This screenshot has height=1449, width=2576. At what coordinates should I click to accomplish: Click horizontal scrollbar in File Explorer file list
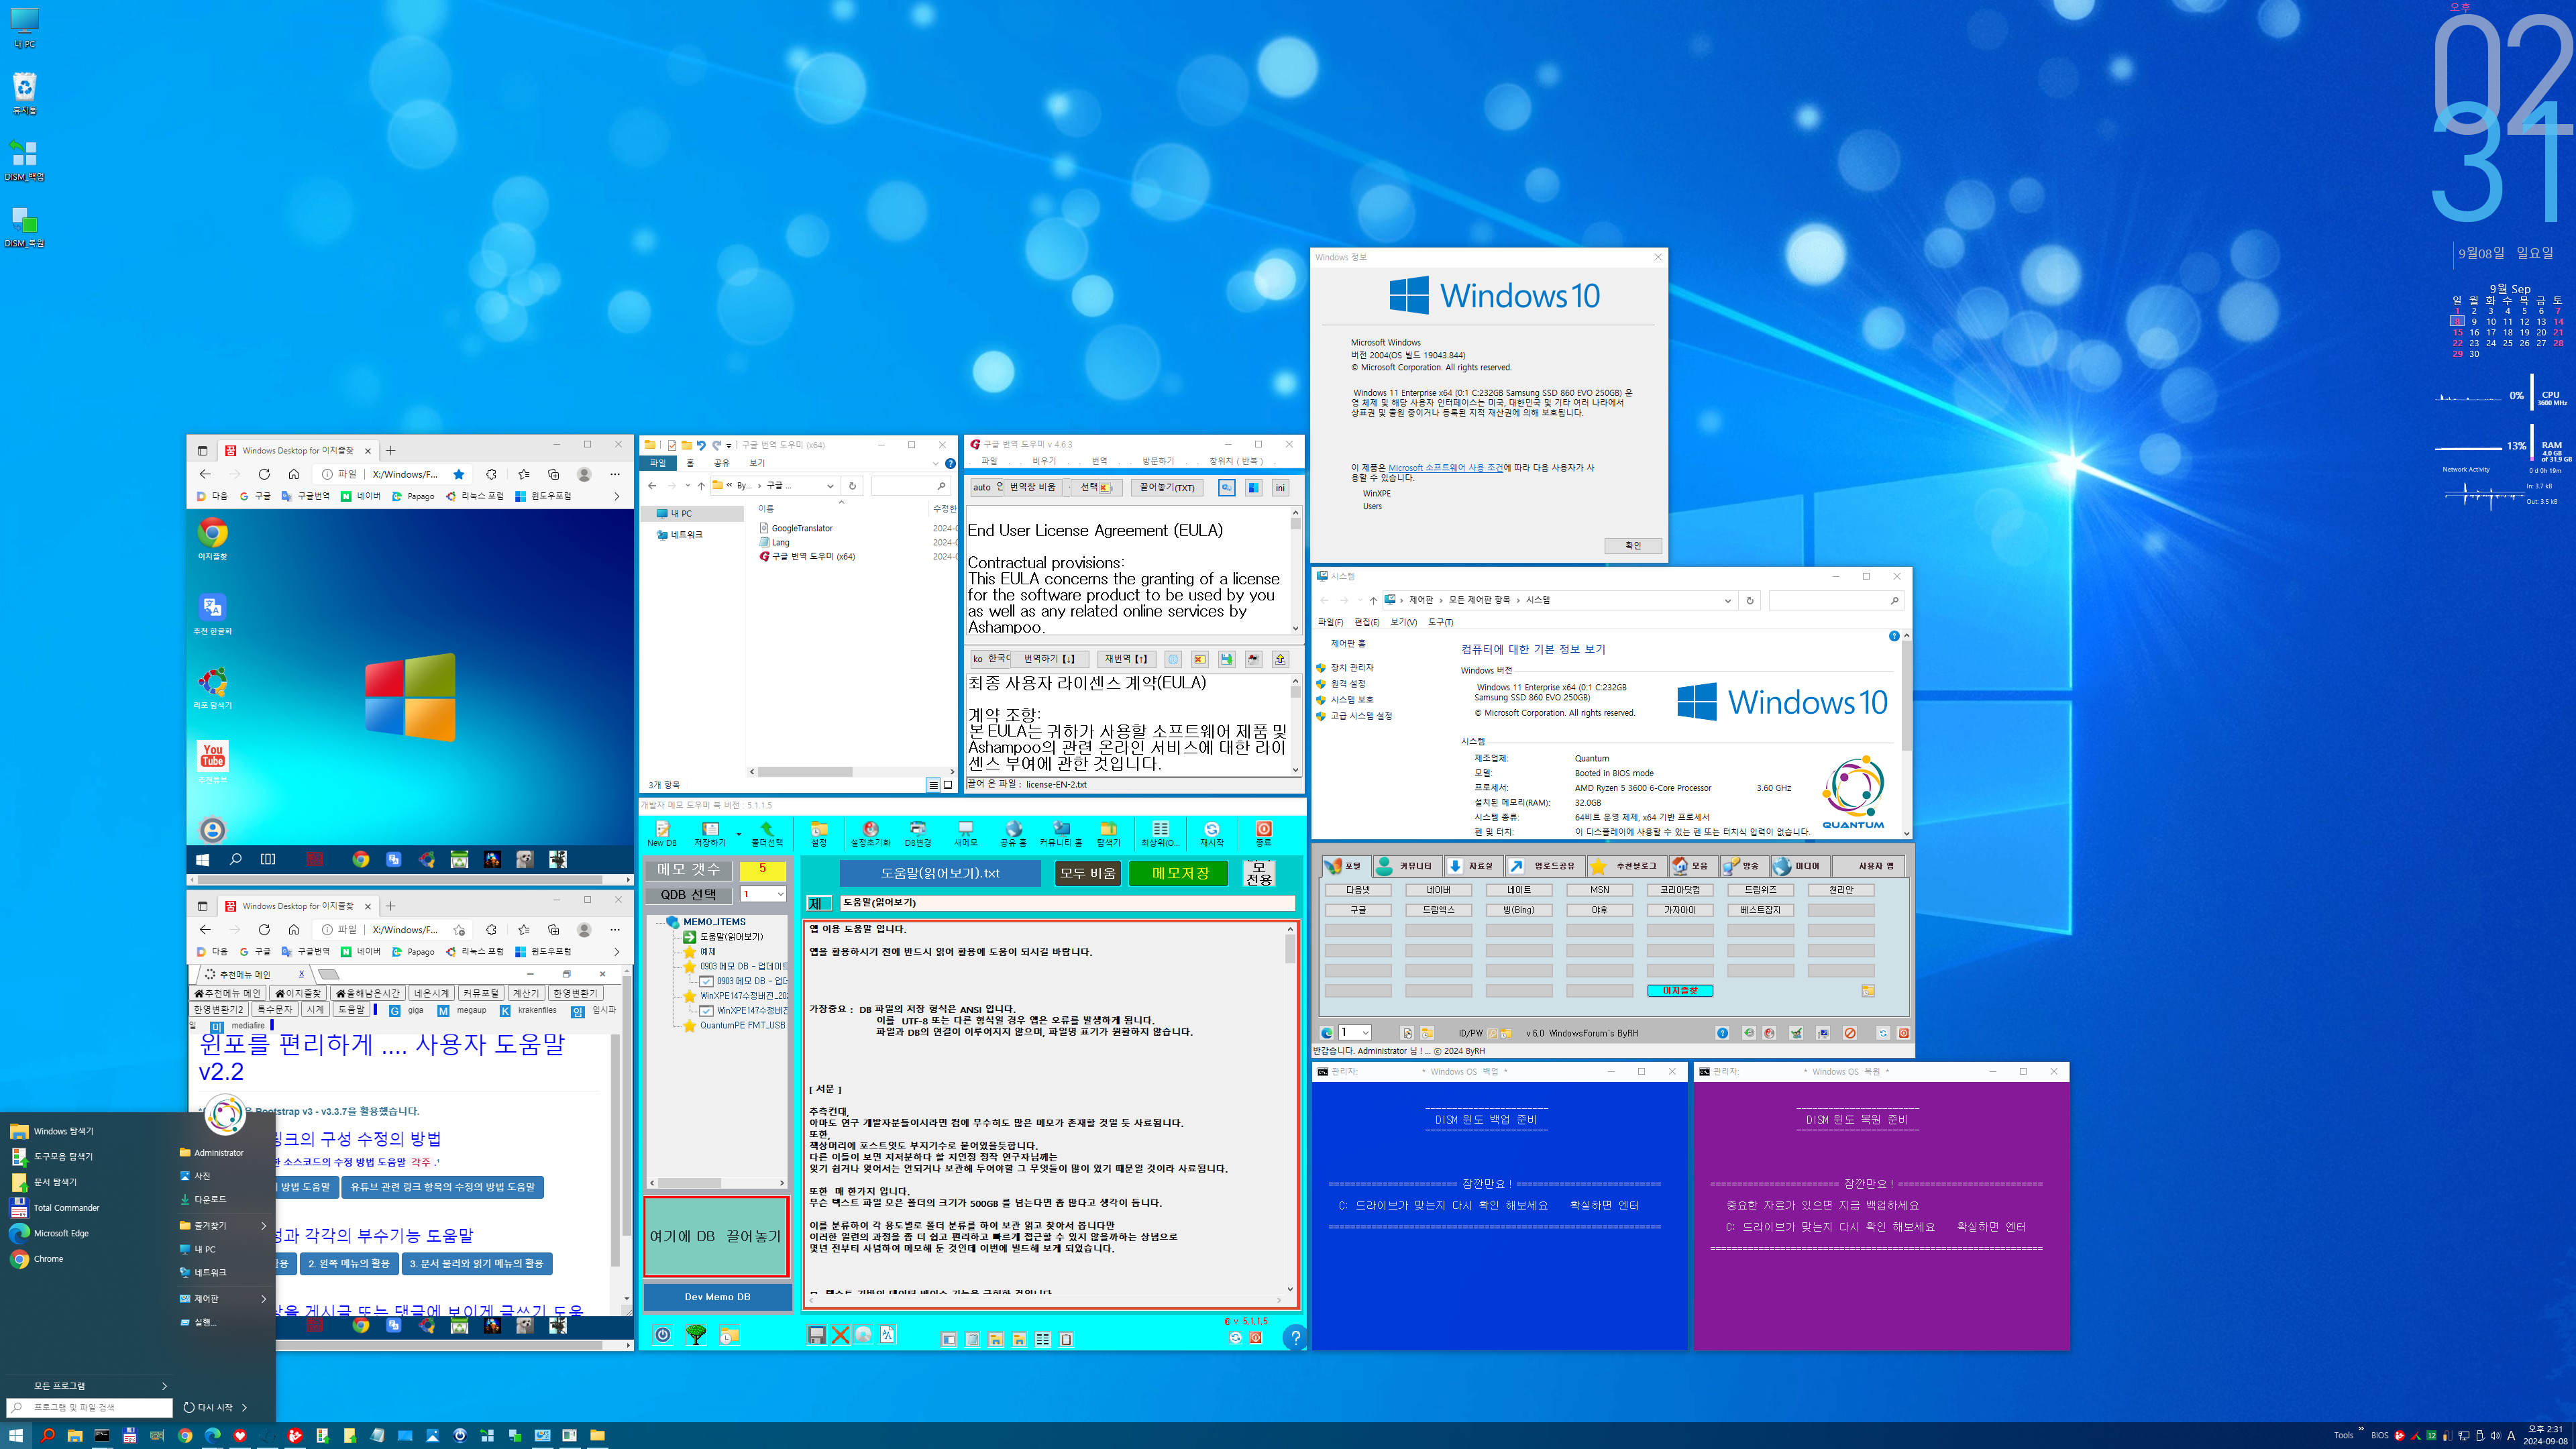(852, 771)
